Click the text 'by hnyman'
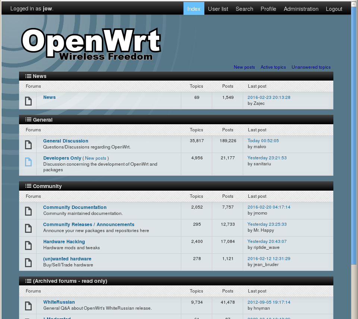 pos(259,308)
